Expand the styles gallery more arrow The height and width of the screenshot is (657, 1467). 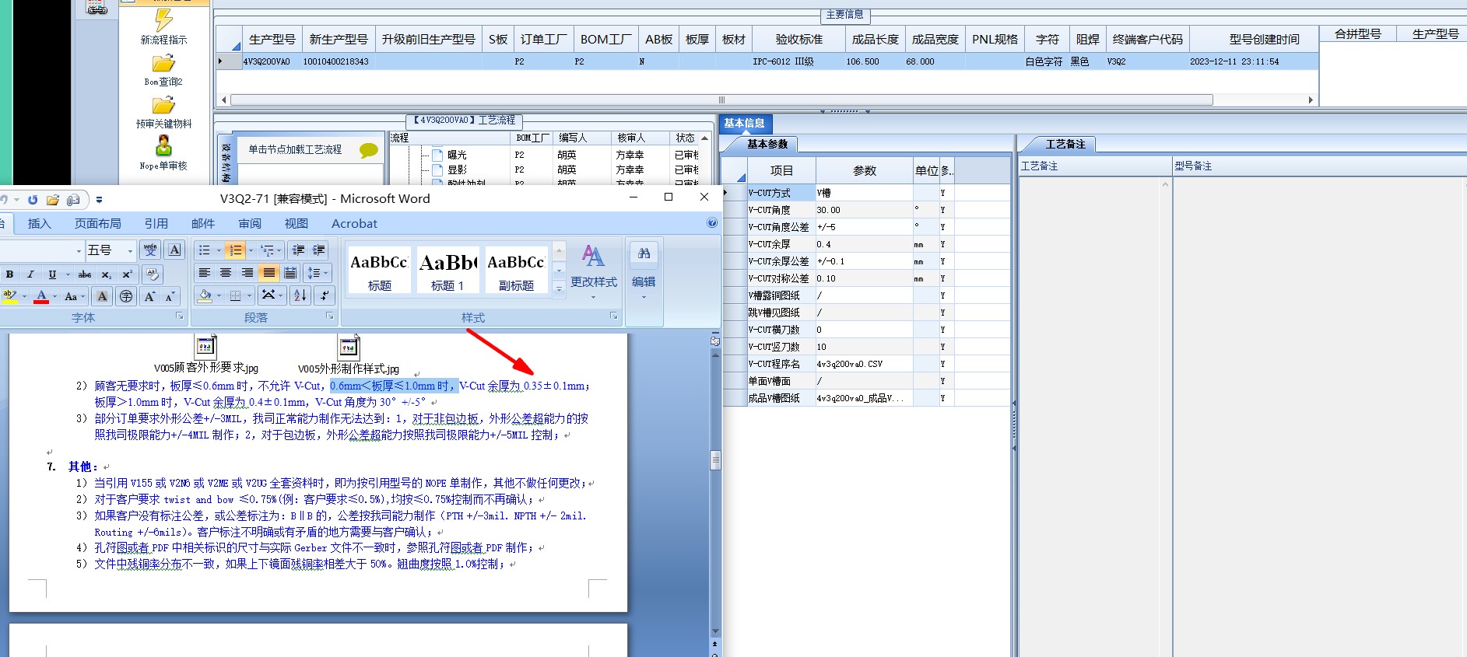pyautogui.click(x=559, y=288)
